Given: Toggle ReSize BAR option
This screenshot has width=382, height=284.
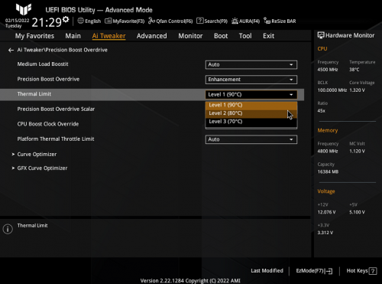Looking at the screenshot, I should 280,21.
